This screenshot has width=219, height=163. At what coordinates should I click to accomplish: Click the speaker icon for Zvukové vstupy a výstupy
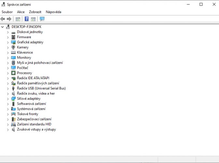[x=13, y=129]
